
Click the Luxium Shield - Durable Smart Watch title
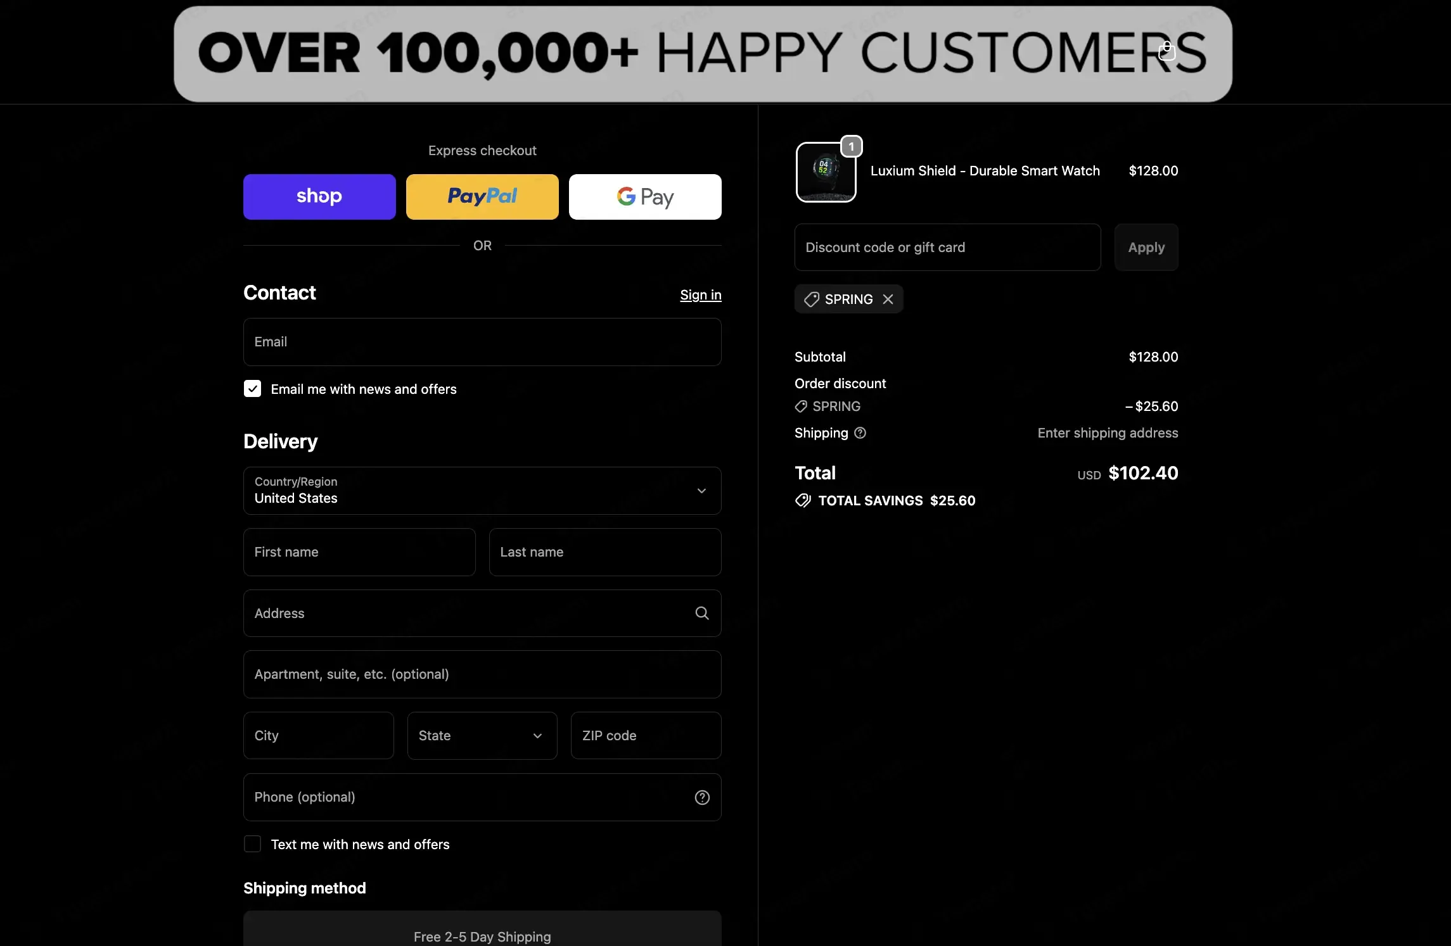click(x=985, y=171)
